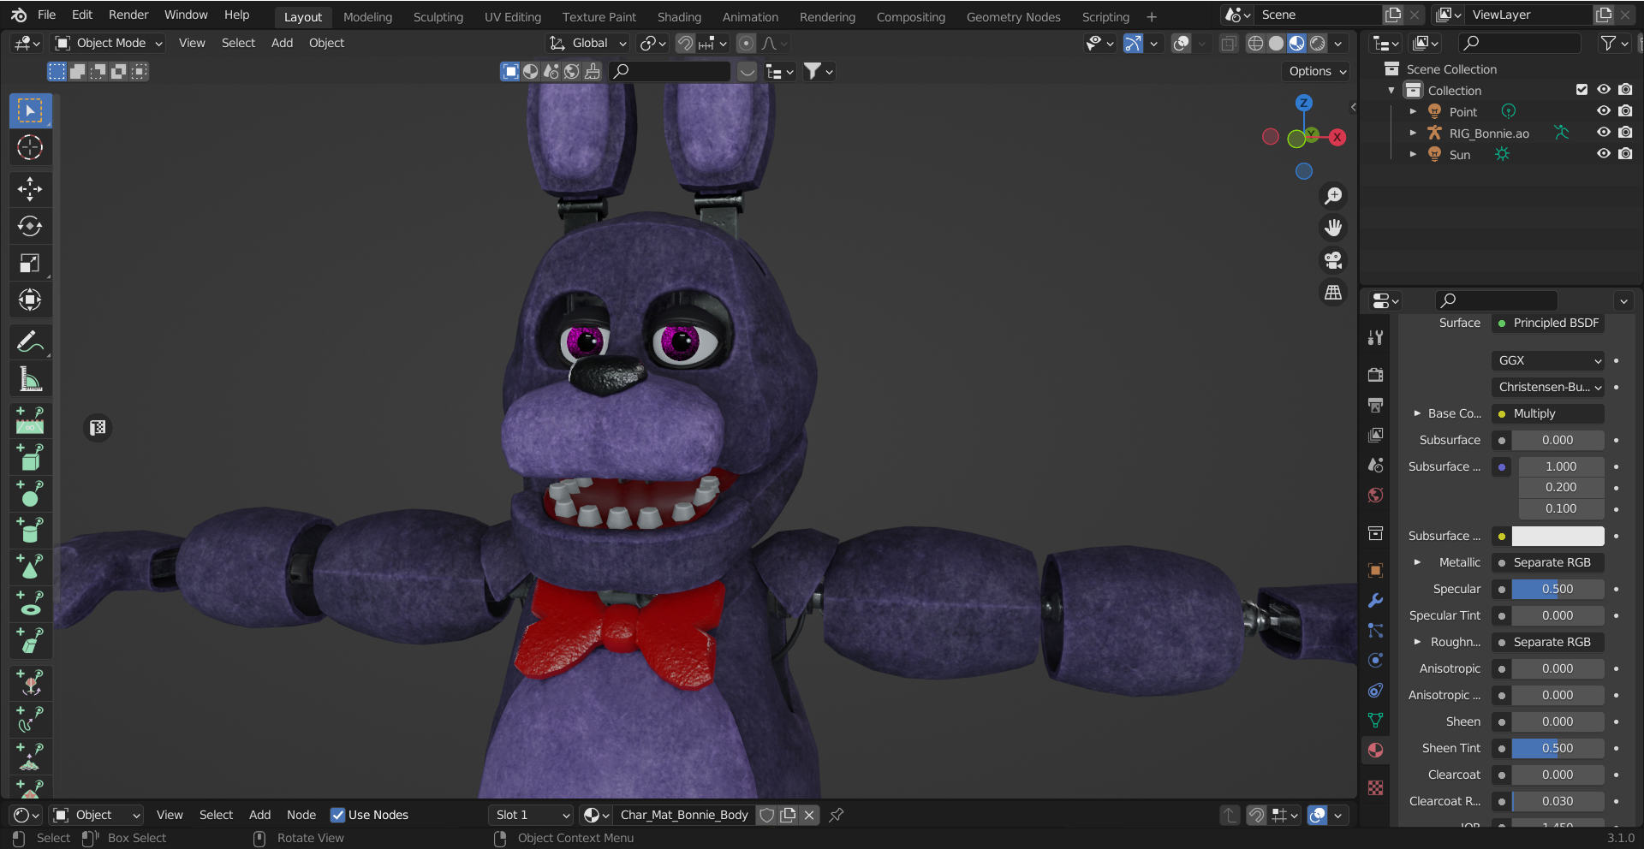Expand the Base Color input
1644x849 pixels.
pyautogui.click(x=1417, y=414)
